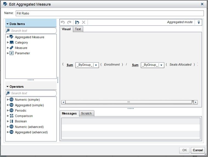Switch to the Text tab

(x=78, y=29)
